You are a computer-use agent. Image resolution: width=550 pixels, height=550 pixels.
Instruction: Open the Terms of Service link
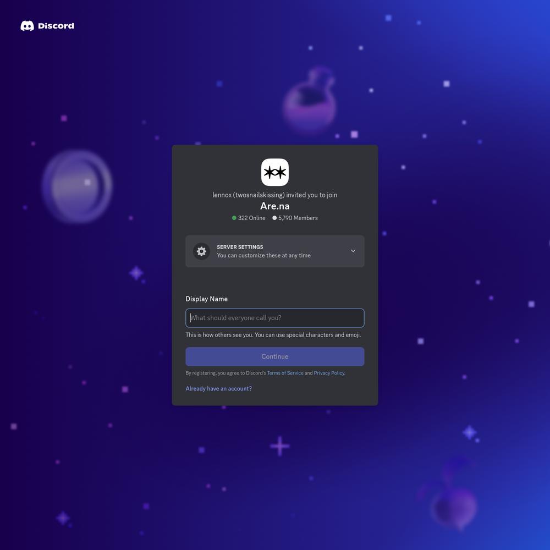[285, 373]
